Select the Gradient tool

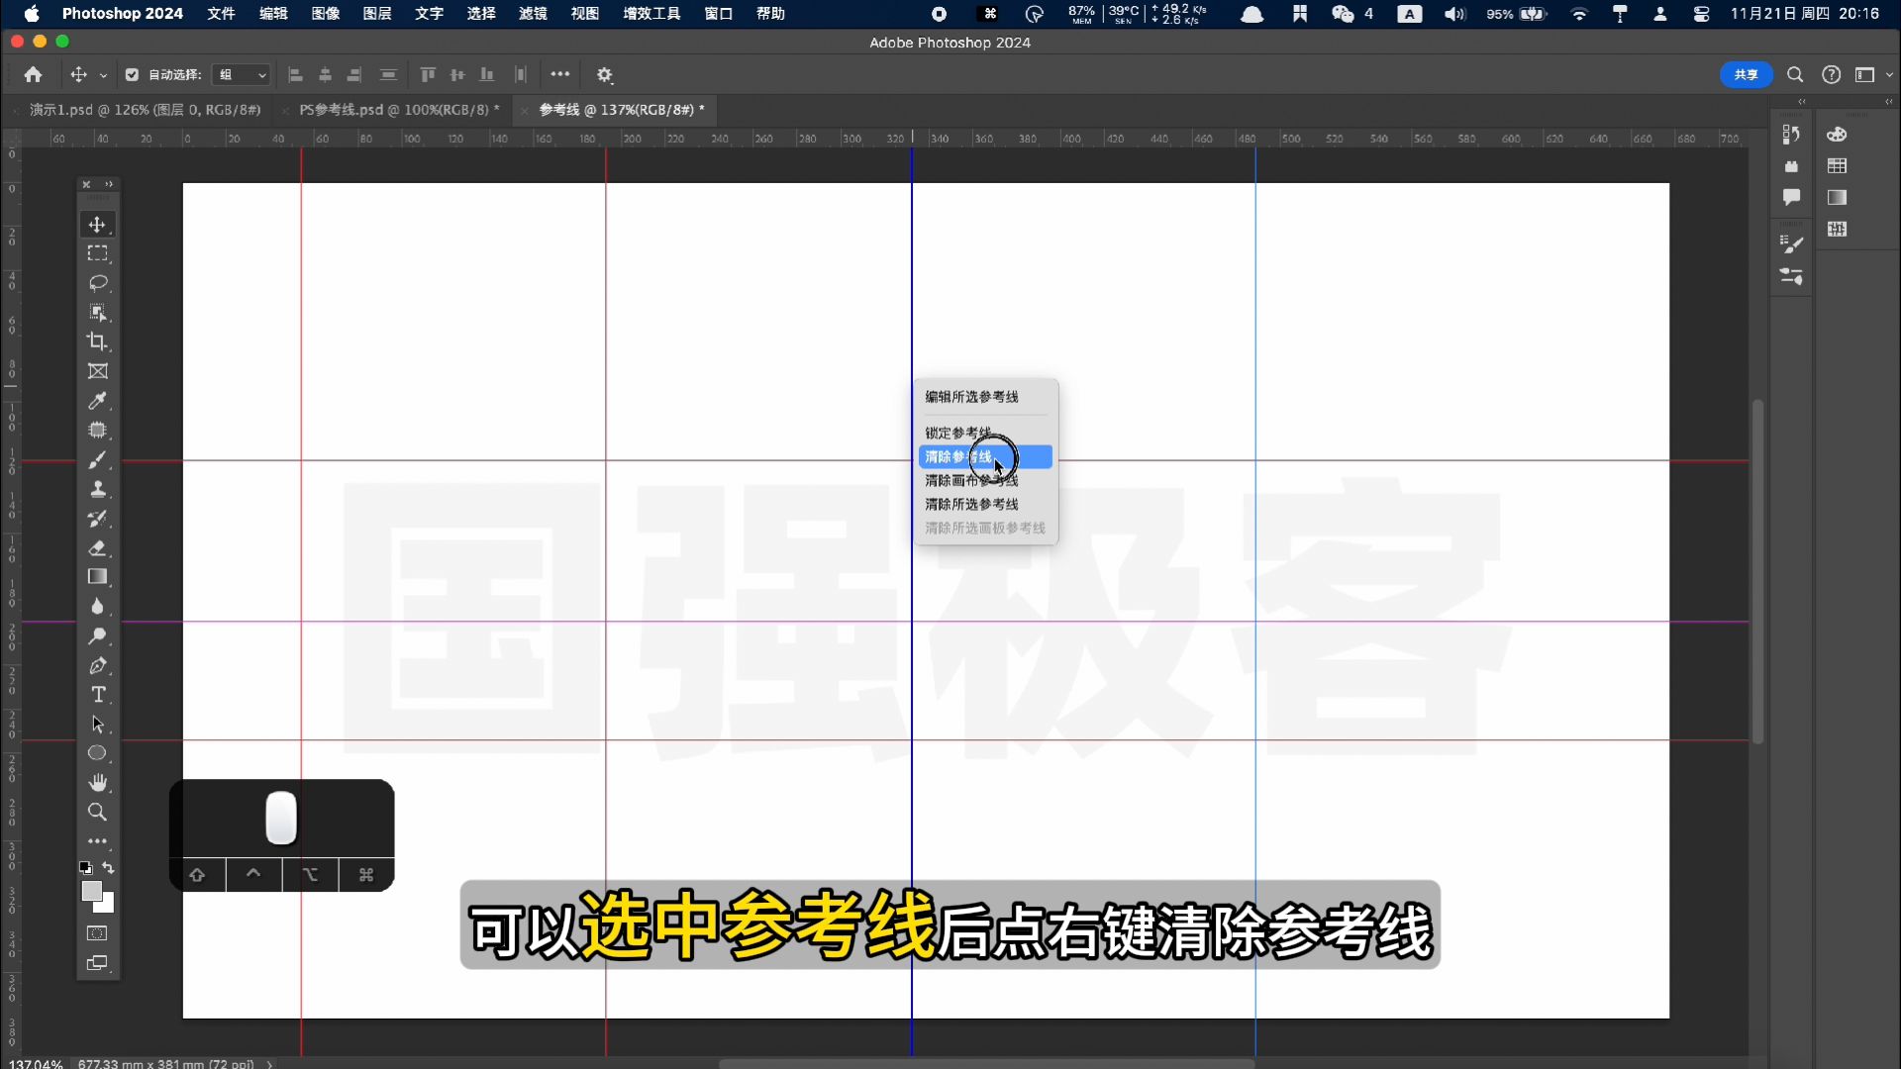point(97,577)
